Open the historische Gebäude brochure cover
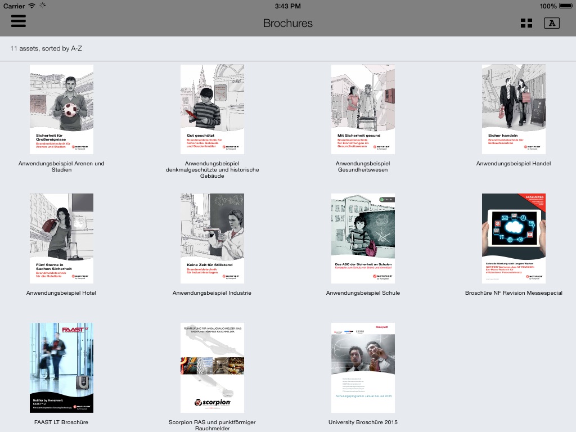 point(212,109)
